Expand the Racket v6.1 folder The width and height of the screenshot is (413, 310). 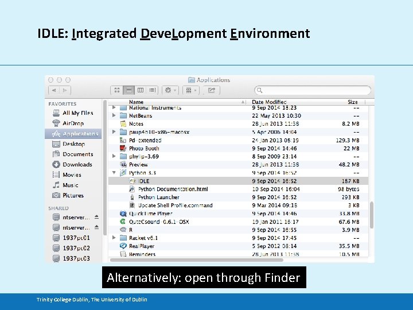(x=114, y=238)
